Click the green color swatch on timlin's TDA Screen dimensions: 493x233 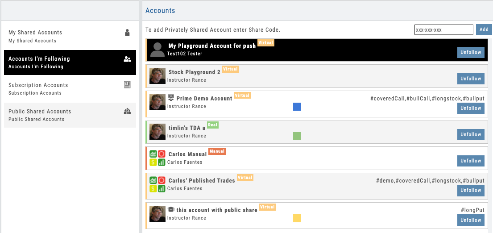[x=297, y=136]
